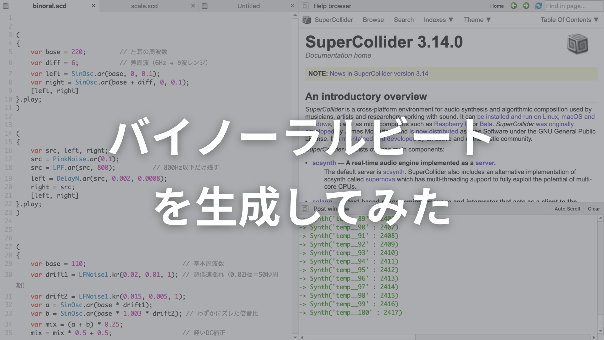
Task: Toggle Auto Scroll in the Post window
Action: point(567,209)
